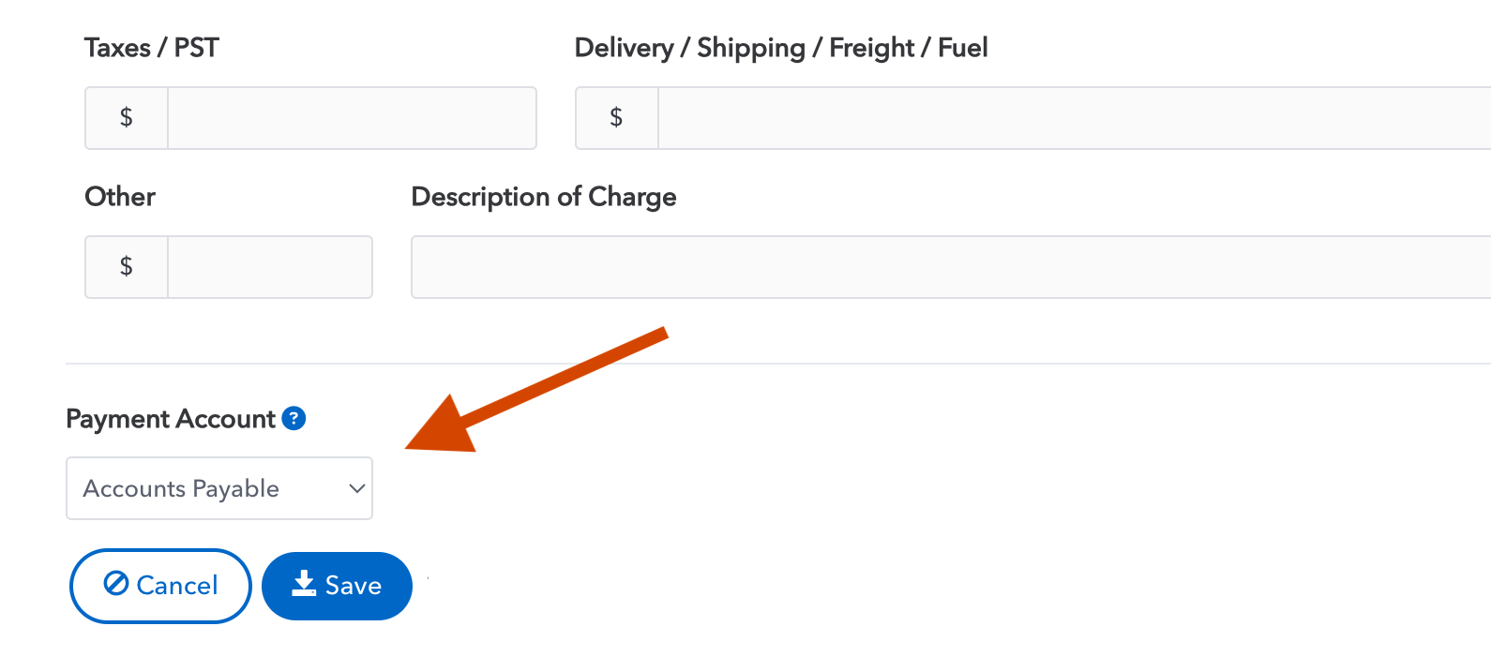Image resolution: width=1491 pixels, height=671 pixels.
Task: Click the Description of Charge label
Action: 544,197
